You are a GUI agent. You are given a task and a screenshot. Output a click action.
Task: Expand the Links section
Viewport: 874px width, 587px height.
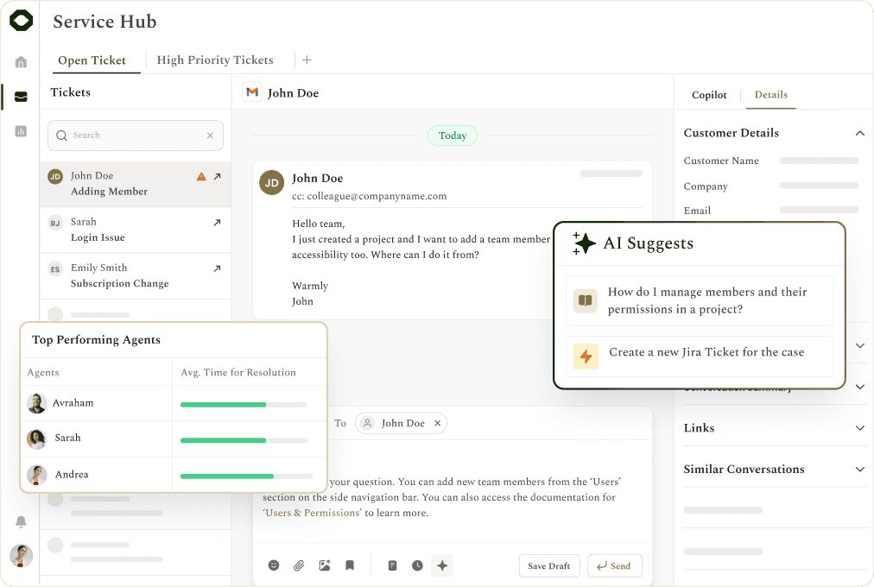click(860, 427)
